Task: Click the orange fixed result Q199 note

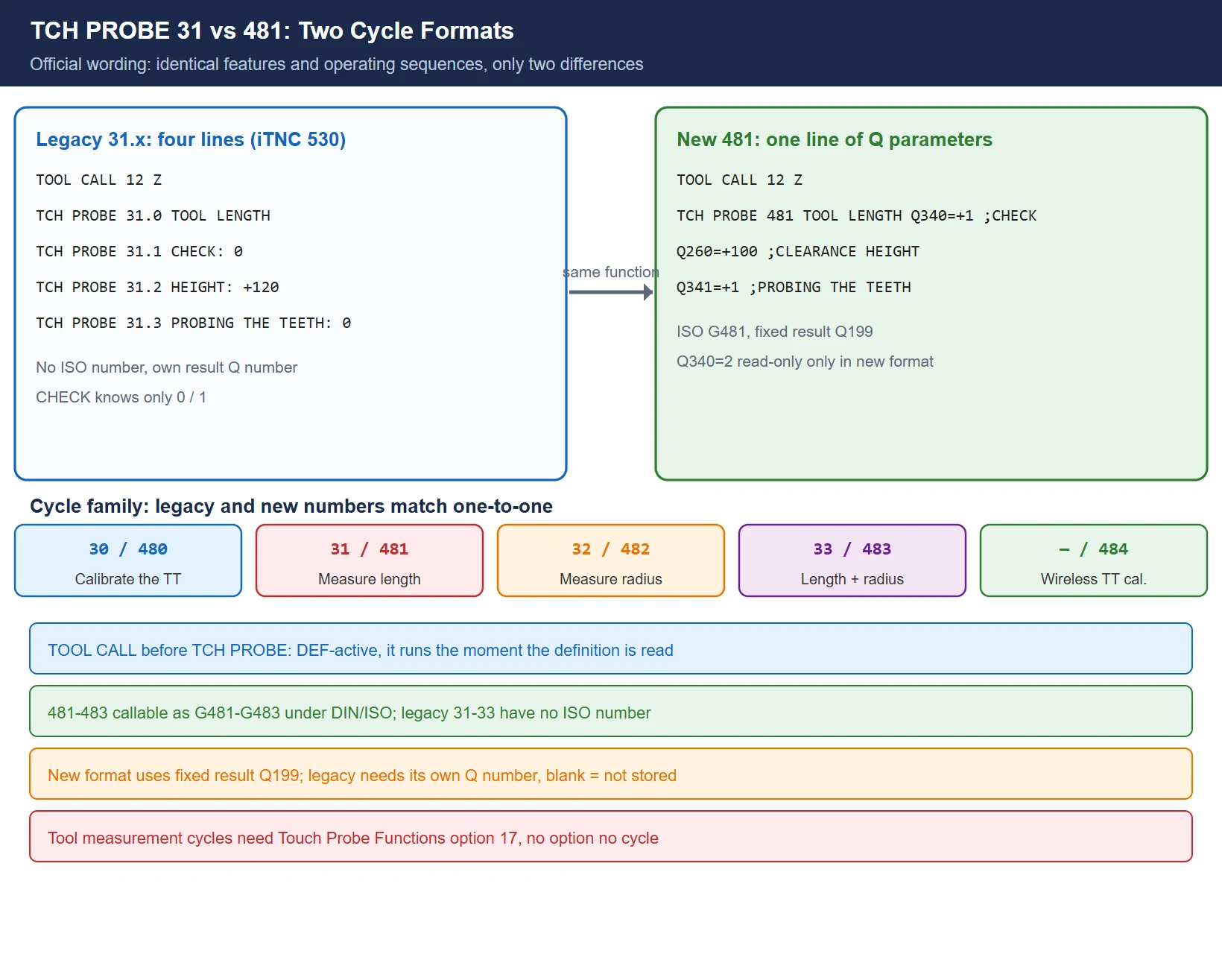Action: [611, 774]
